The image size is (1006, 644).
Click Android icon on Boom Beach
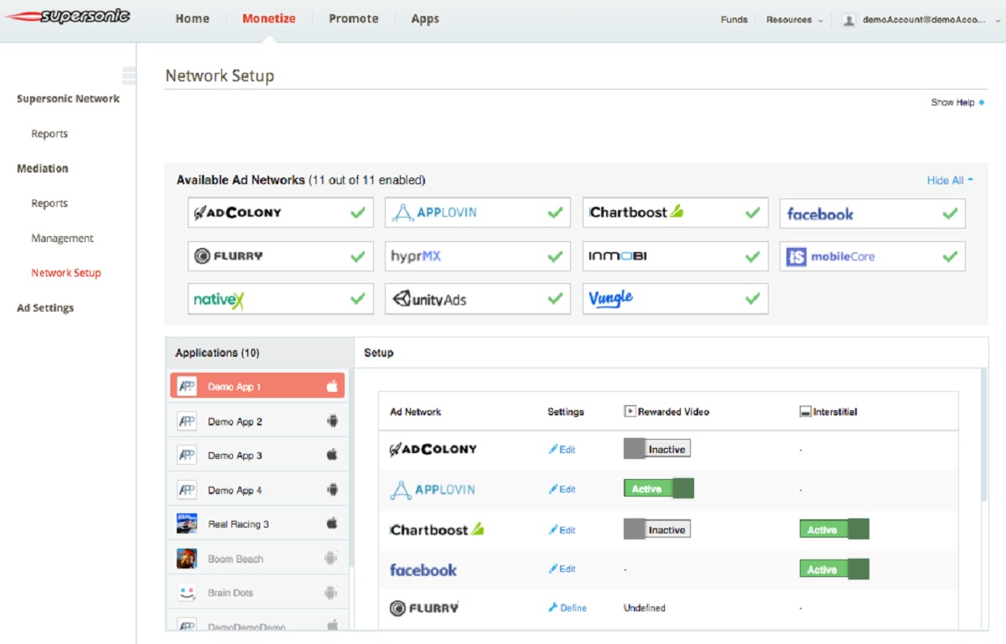(x=332, y=558)
